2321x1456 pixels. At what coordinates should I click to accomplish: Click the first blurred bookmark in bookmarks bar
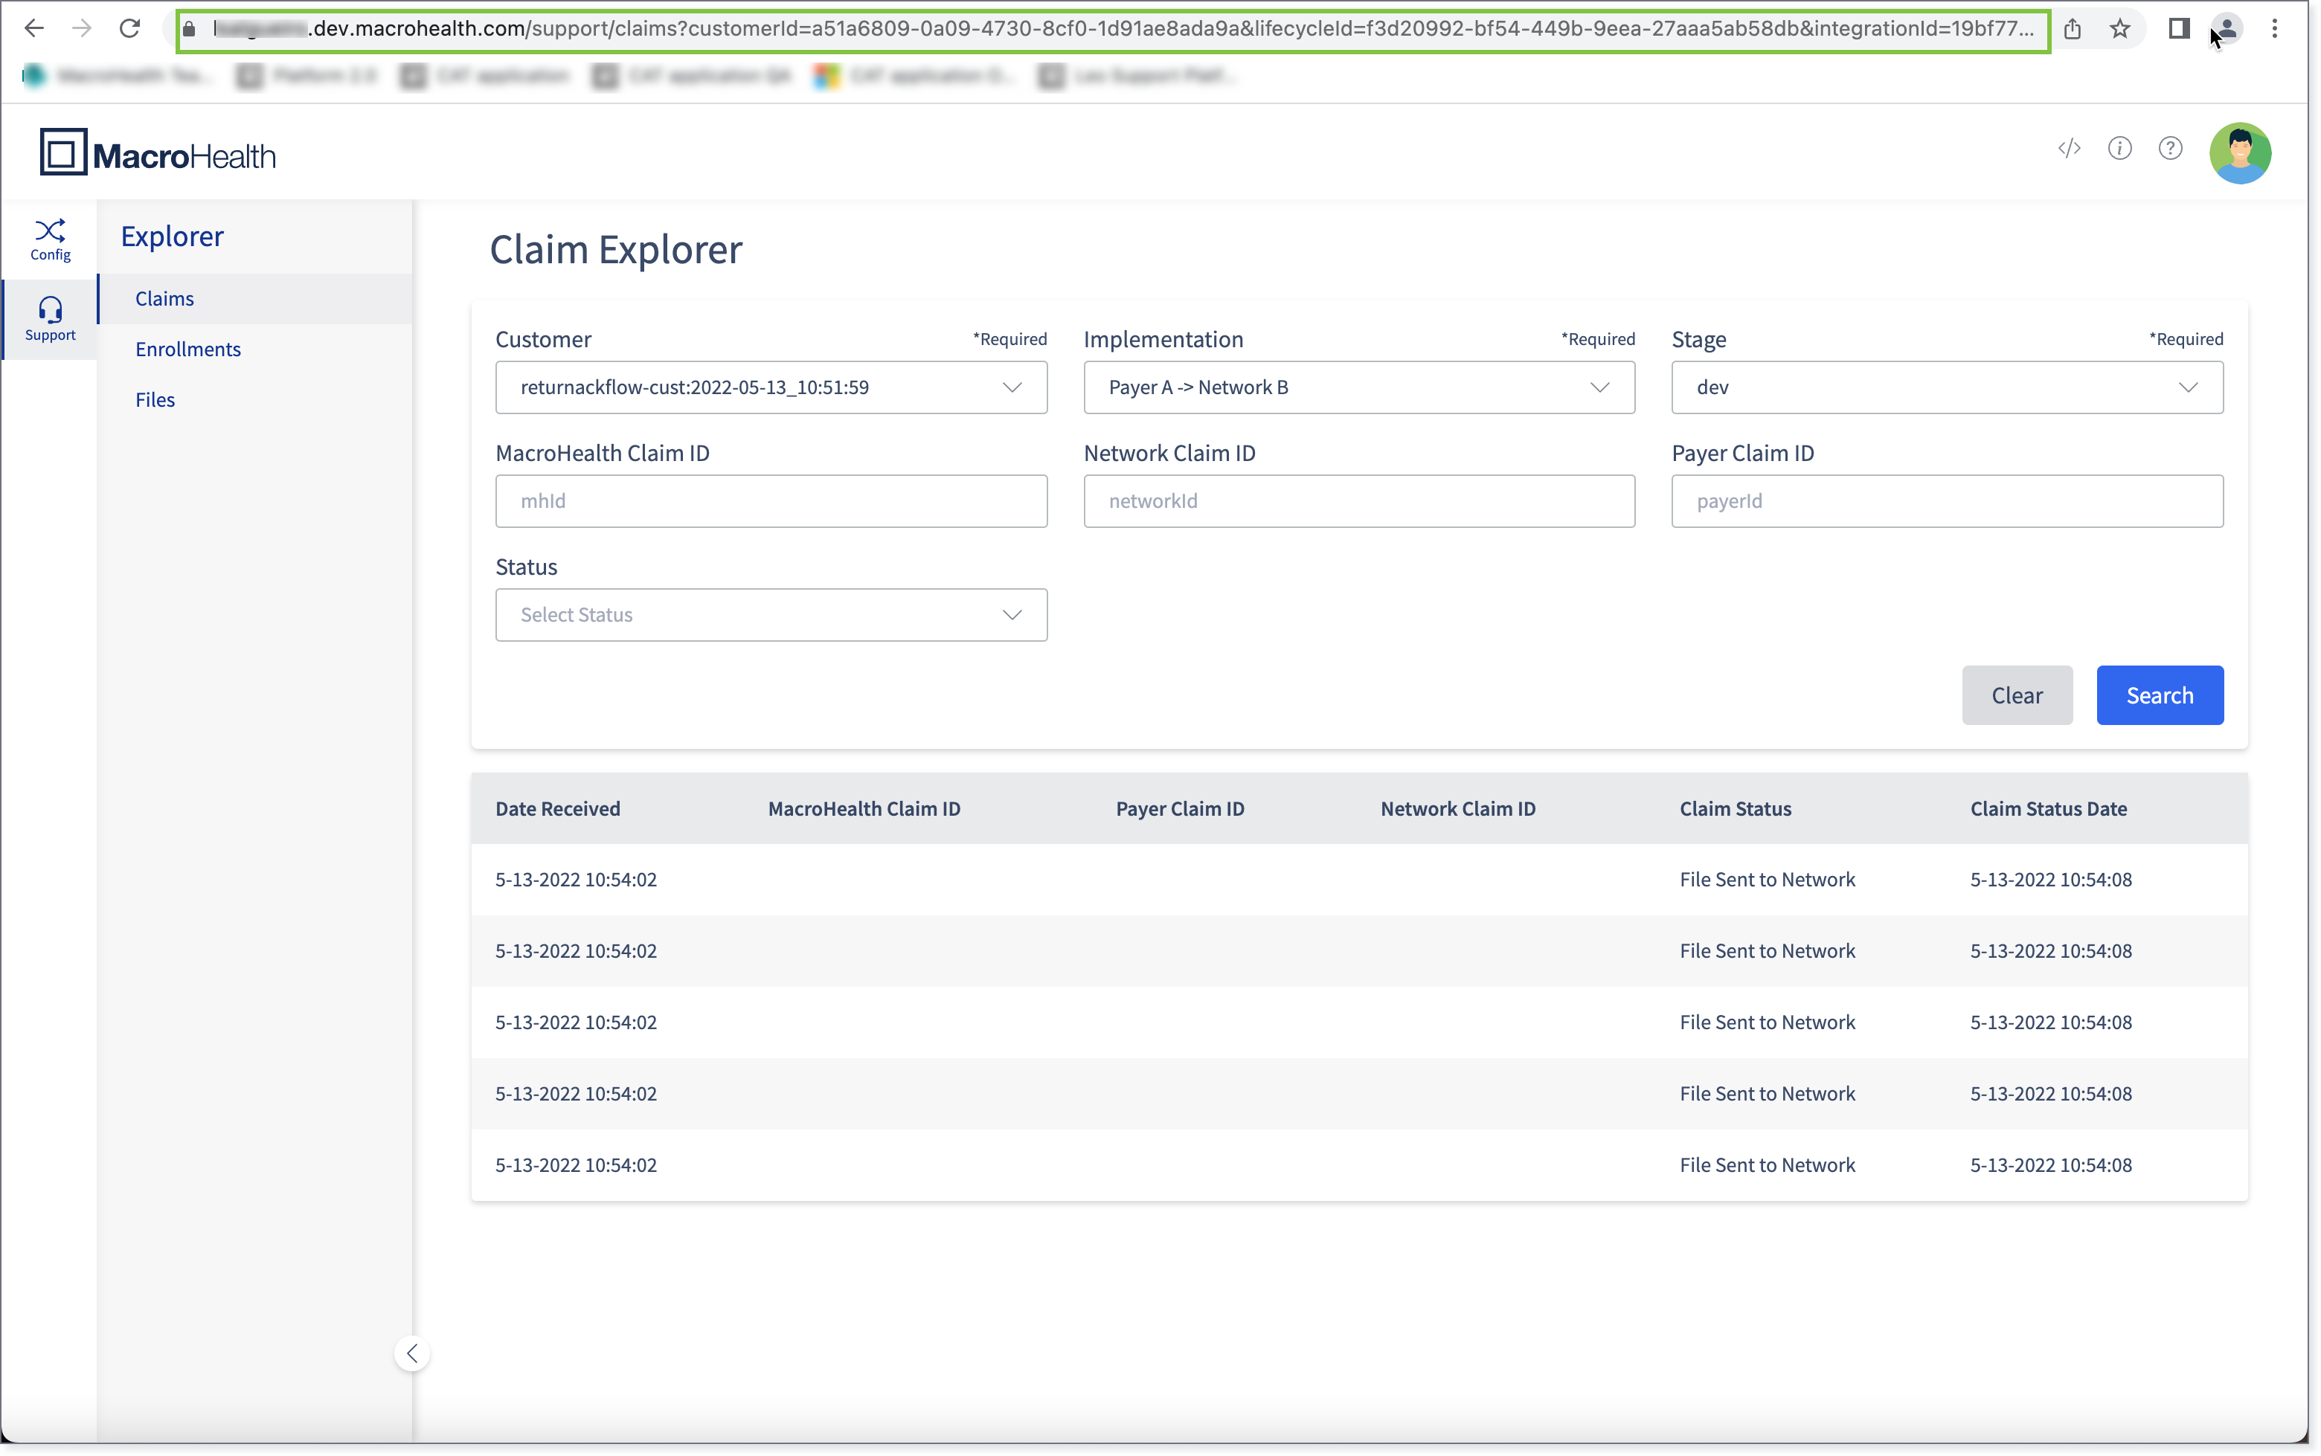click(x=118, y=76)
